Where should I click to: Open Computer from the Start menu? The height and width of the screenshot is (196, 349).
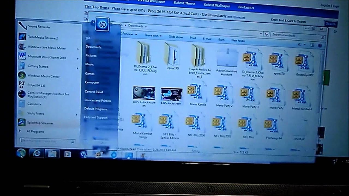92,82
